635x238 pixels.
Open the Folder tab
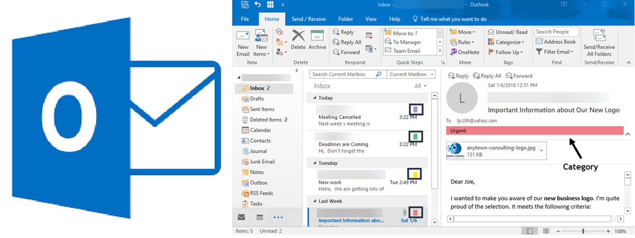(345, 19)
